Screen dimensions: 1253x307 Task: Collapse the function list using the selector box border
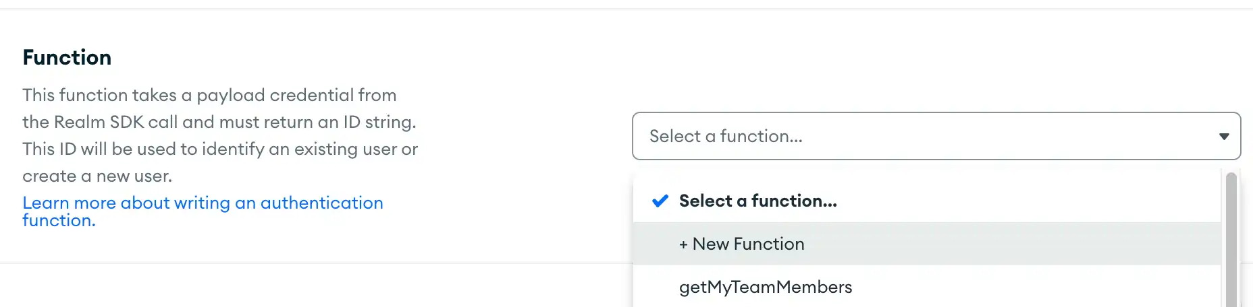click(x=936, y=114)
